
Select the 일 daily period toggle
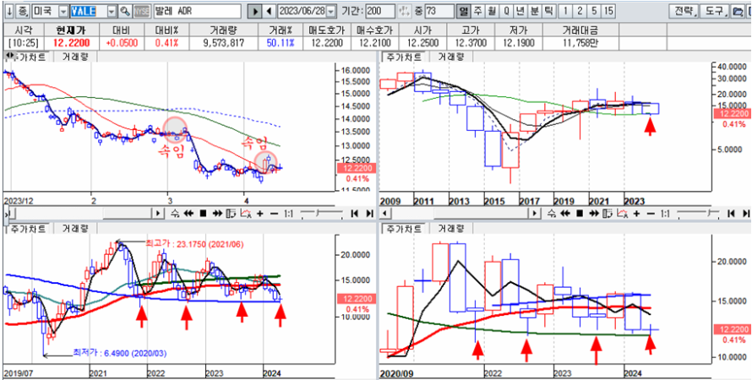pyautogui.click(x=464, y=11)
